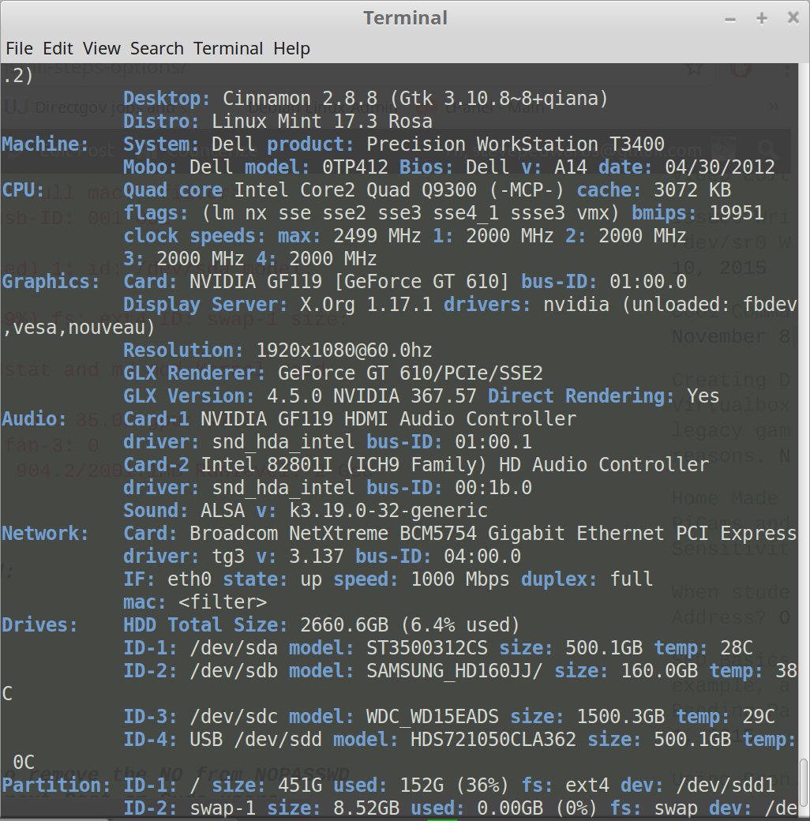Open the View menu
Viewport: 810px width, 821px height.
pos(102,49)
